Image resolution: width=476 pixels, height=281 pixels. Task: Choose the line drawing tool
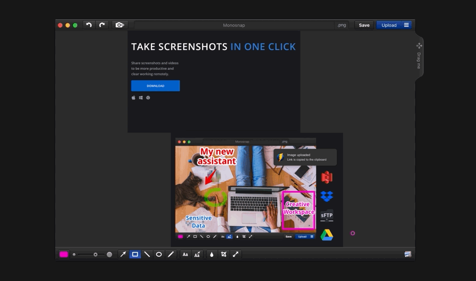click(147, 254)
